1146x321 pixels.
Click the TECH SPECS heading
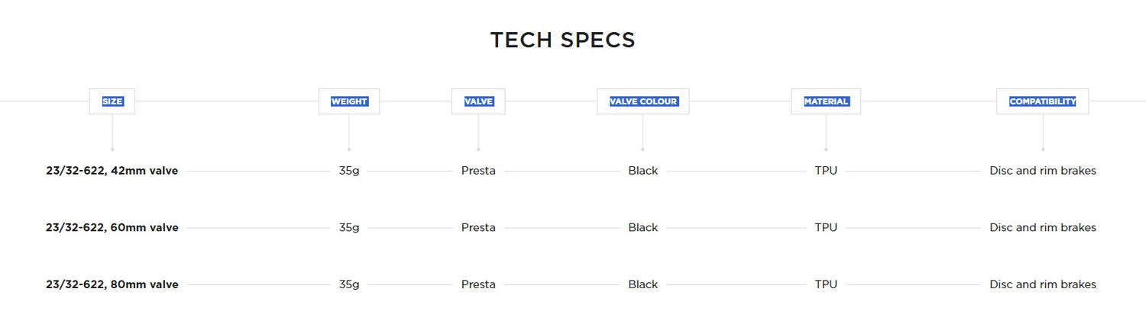click(x=562, y=40)
